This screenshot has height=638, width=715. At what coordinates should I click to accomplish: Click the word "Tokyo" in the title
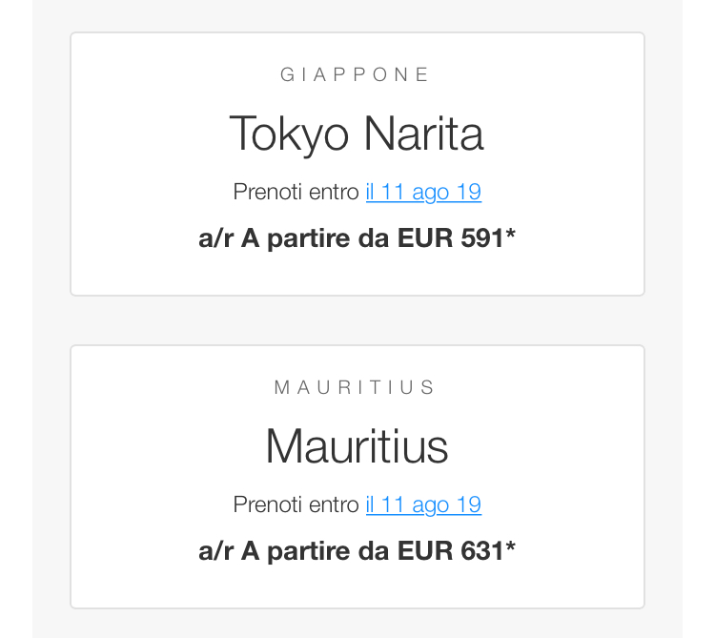click(289, 134)
